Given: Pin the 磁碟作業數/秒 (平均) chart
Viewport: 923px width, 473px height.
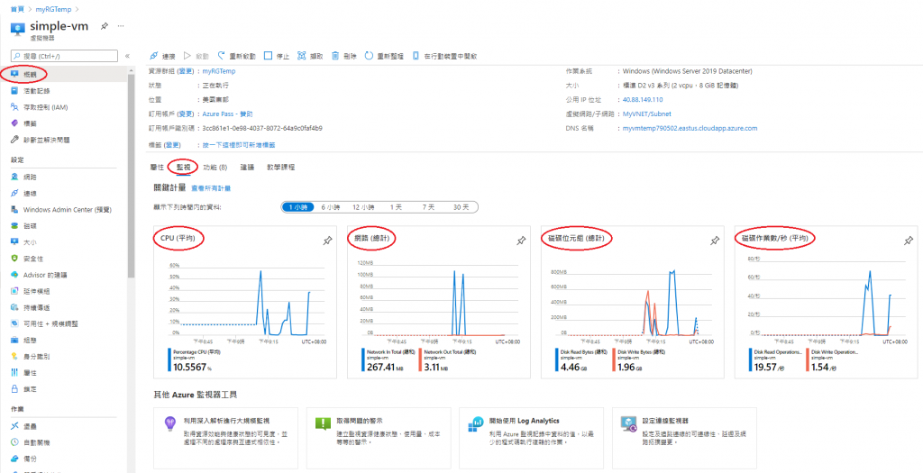Looking at the screenshot, I should (x=909, y=241).
